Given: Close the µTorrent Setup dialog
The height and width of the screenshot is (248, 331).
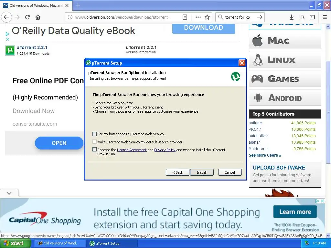Looking at the screenshot, I should pos(242,63).
